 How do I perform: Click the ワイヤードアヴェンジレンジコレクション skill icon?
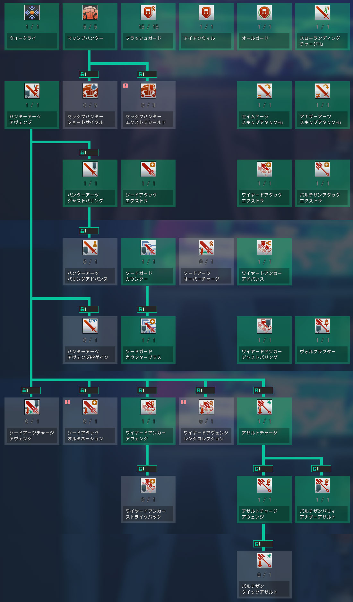(x=206, y=407)
